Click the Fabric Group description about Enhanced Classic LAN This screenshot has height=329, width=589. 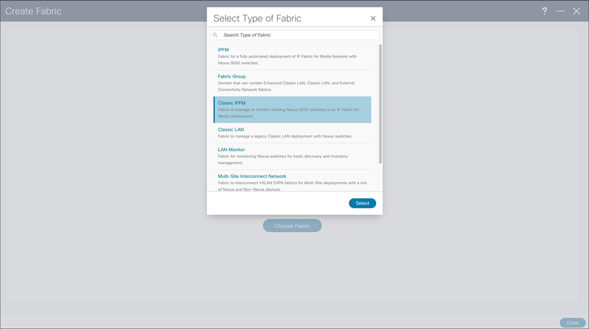click(286, 86)
